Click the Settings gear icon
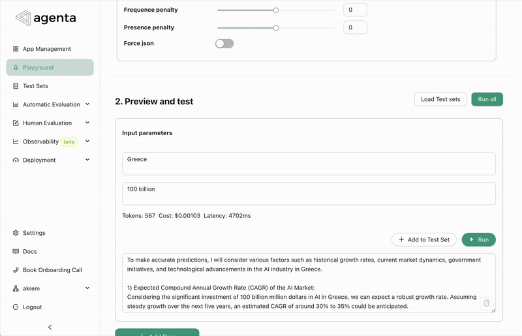The width and height of the screenshot is (522, 336). (x=16, y=233)
